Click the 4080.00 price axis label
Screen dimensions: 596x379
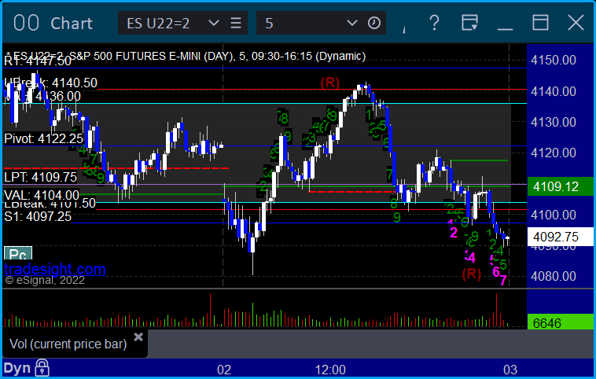coord(553,276)
